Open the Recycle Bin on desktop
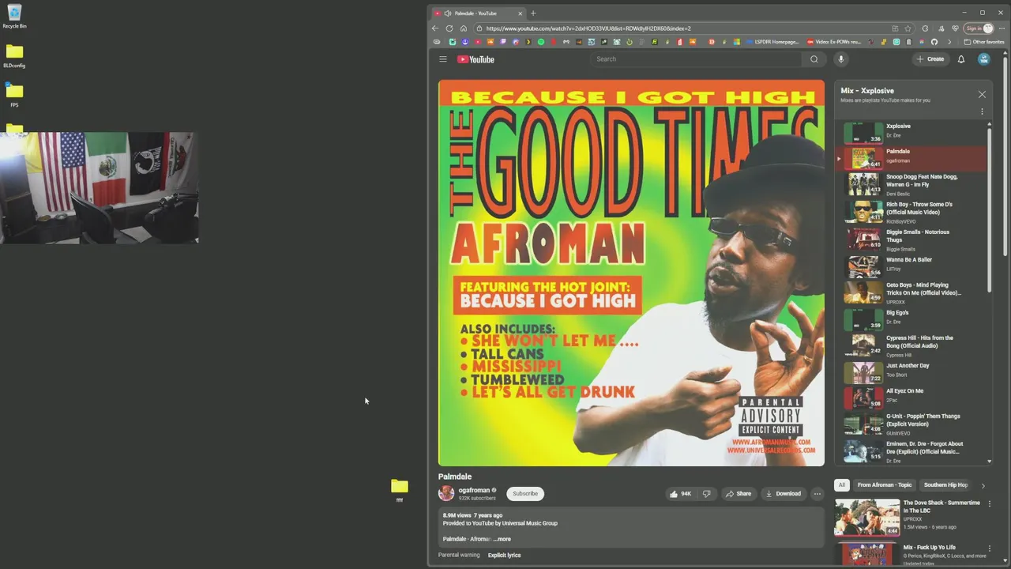The height and width of the screenshot is (569, 1011). point(14,17)
